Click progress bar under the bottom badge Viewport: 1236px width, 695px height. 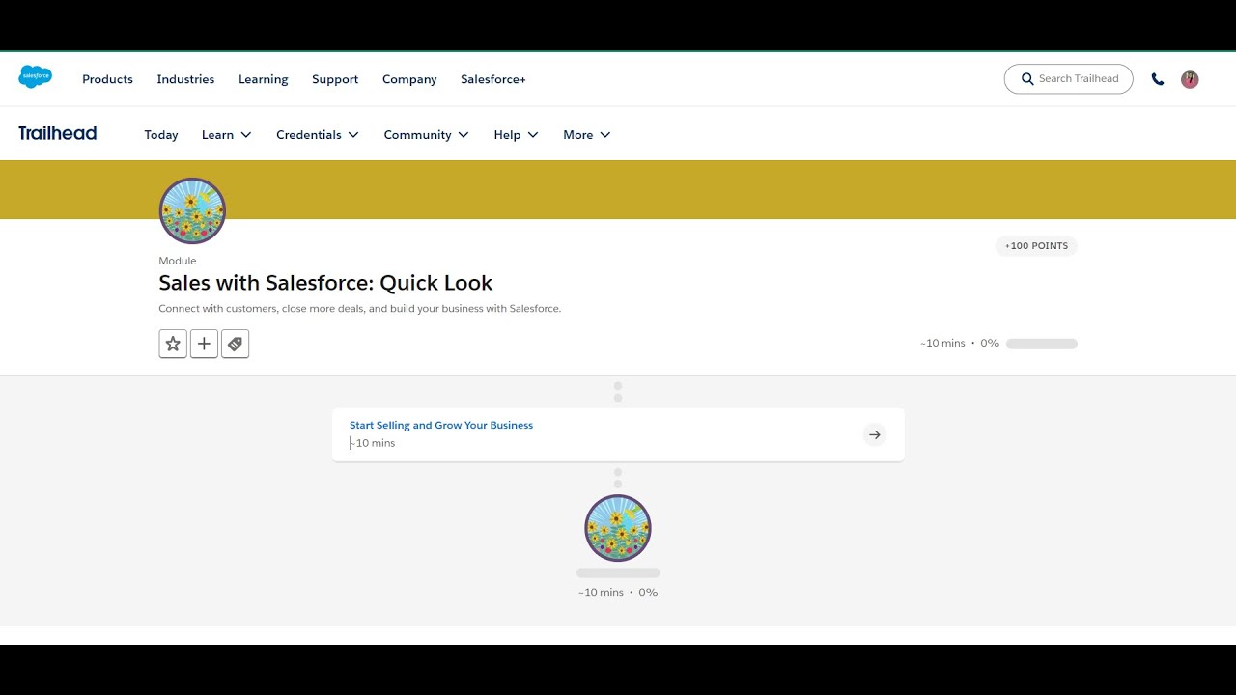[x=618, y=573]
